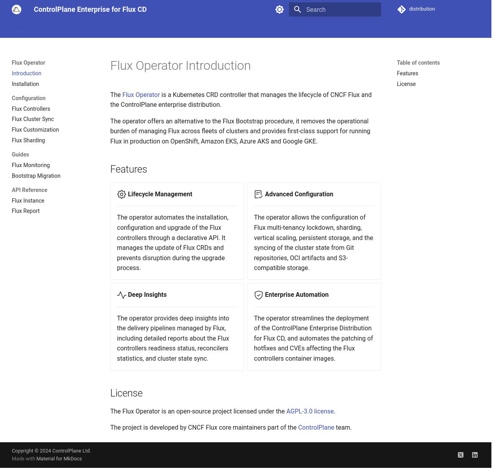Open the Introduction sidebar page
This screenshot has width=504, height=473.
coord(26,73)
